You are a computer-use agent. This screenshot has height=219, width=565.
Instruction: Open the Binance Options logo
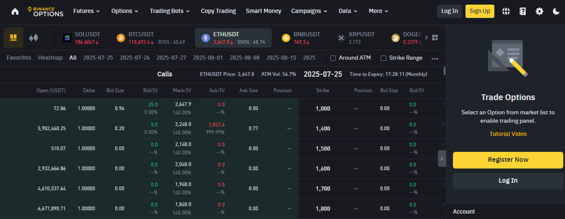[45, 11]
